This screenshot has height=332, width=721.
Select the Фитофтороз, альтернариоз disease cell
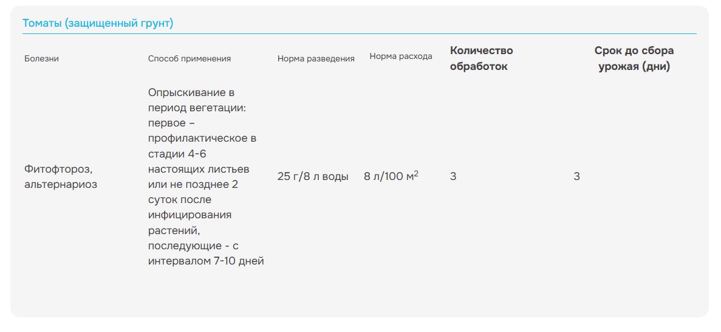tap(61, 177)
